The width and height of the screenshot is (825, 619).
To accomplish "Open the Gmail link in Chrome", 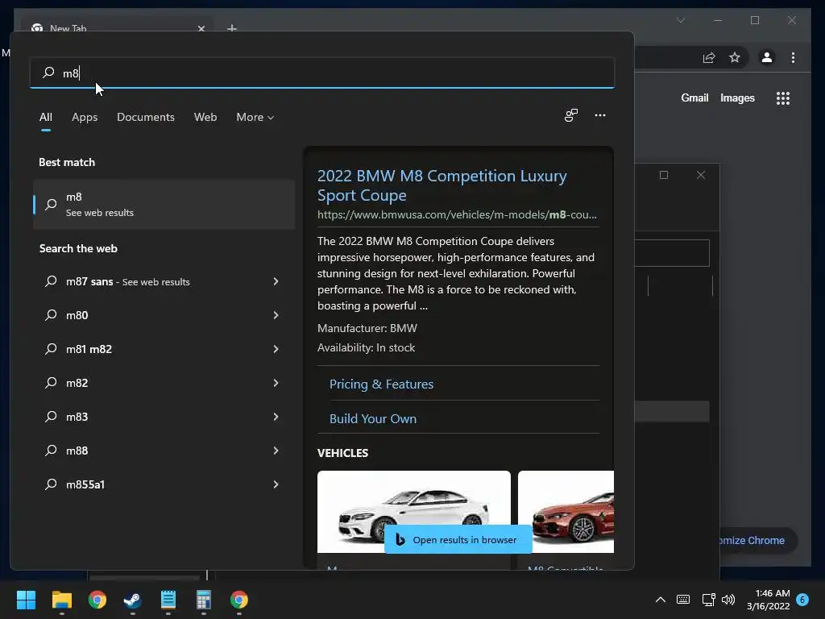I will point(694,98).
